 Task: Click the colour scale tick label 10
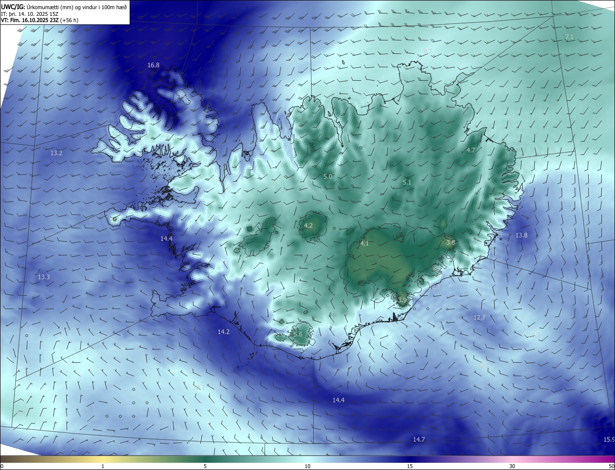[x=307, y=466]
